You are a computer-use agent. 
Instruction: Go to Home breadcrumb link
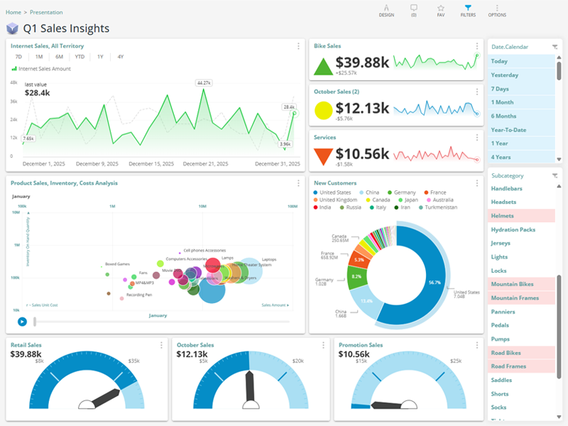click(13, 12)
